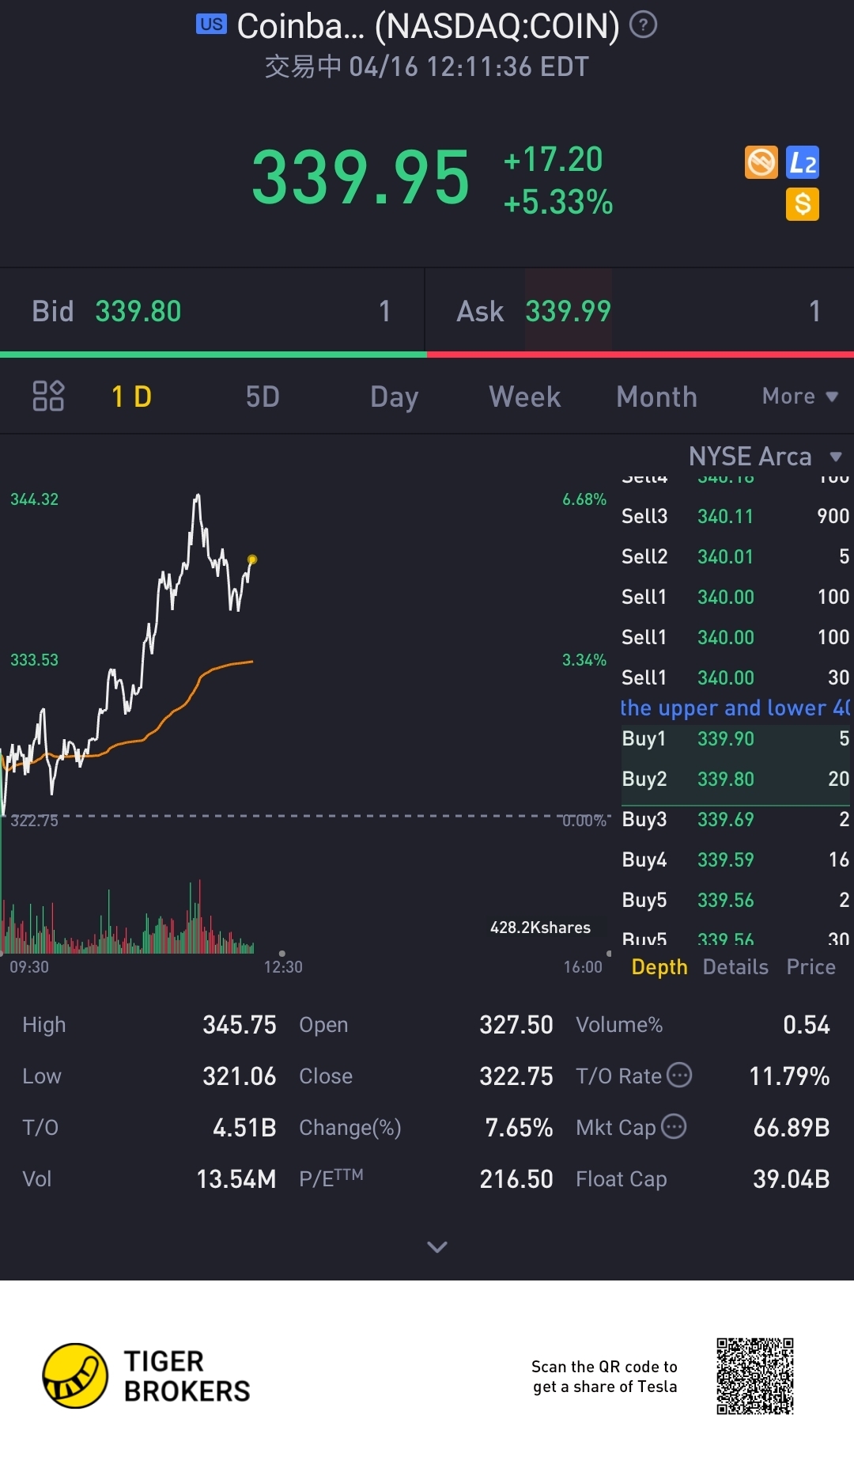Tap the Vol value 13.54M
854x1472 pixels.
tap(236, 1179)
